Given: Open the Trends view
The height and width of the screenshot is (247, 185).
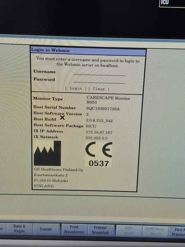Looking at the screenshot, I should (x=46, y=229).
